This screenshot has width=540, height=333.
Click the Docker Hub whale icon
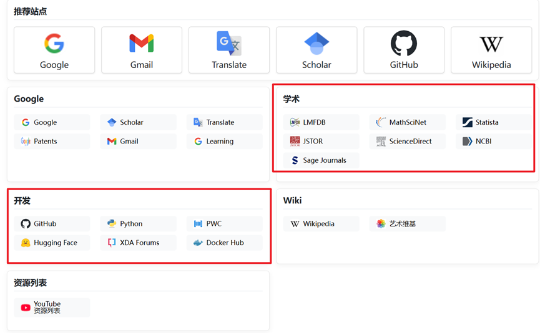click(198, 243)
